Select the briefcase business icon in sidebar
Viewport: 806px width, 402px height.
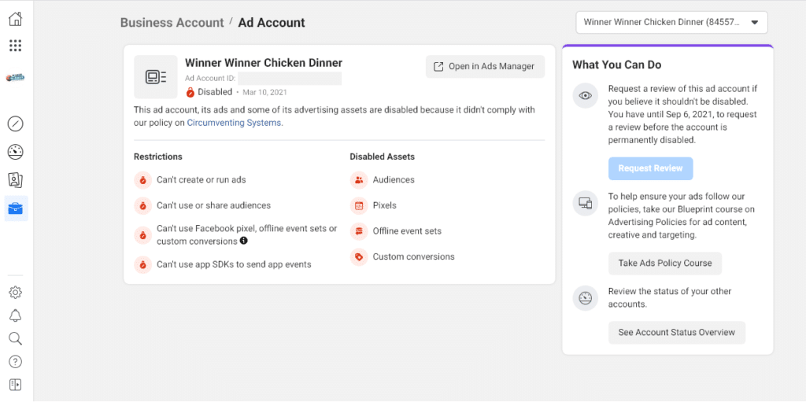point(16,208)
